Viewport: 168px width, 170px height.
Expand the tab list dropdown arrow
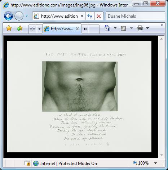(39, 29)
